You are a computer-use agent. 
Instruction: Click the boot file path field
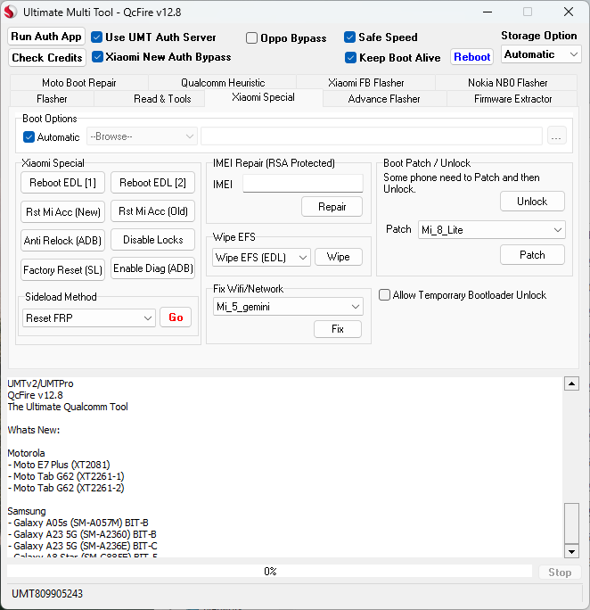372,136
